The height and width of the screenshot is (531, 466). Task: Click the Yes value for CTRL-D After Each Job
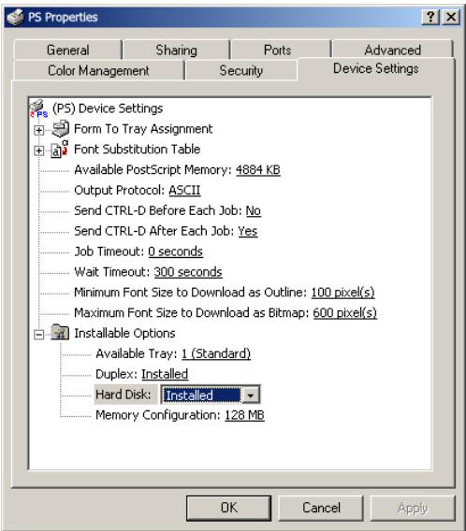pos(248,231)
